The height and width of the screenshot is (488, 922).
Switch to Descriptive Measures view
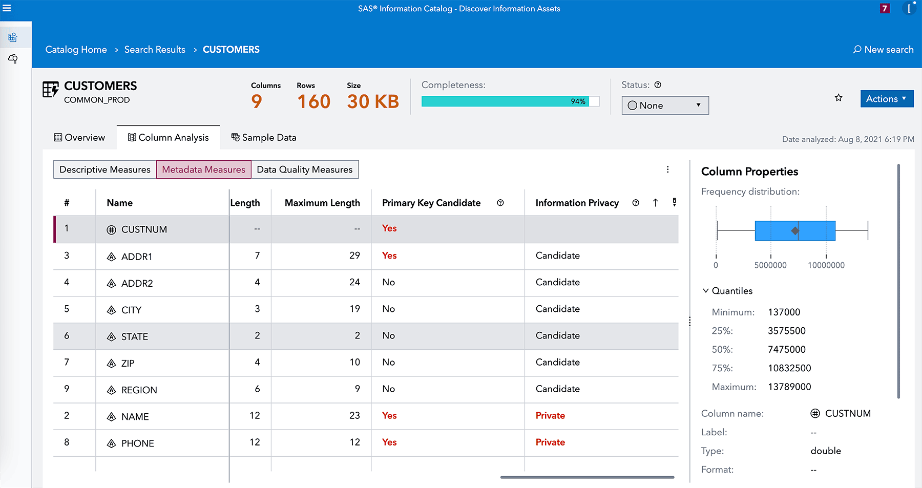pyautogui.click(x=105, y=169)
